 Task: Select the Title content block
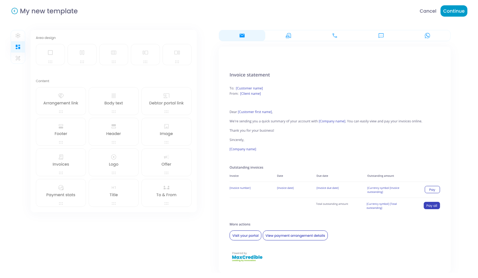(114, 193)
